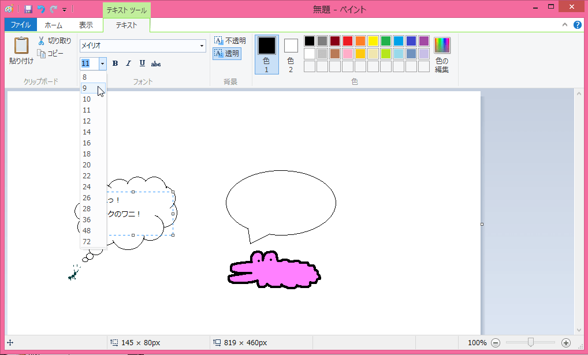
Task: Choose font size 10 from list
Action: pyautogui.click(x=93, y=99)
